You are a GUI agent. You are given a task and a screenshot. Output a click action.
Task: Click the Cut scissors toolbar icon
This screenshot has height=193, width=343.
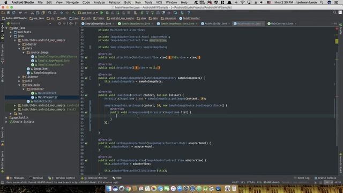pos(32,13)
